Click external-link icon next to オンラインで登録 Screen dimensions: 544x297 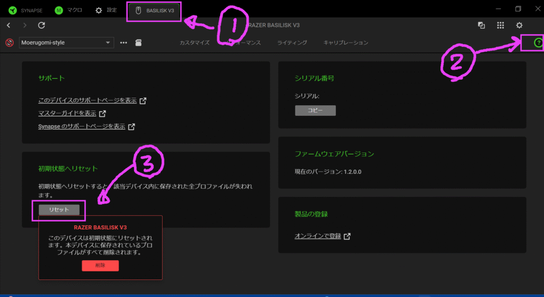(347, 236)
